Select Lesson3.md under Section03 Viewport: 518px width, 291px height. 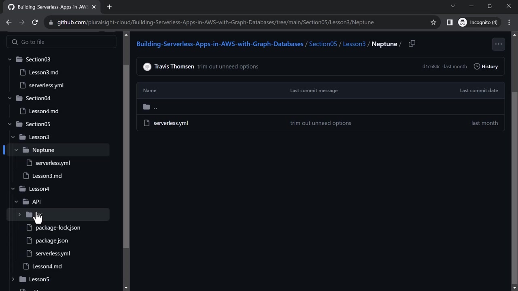44,72
